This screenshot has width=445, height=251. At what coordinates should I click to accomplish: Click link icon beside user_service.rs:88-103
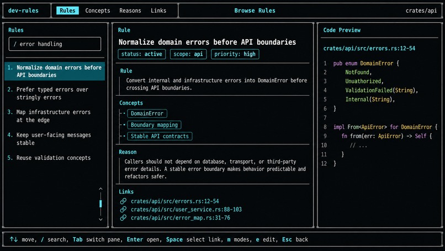pos(123,210)
